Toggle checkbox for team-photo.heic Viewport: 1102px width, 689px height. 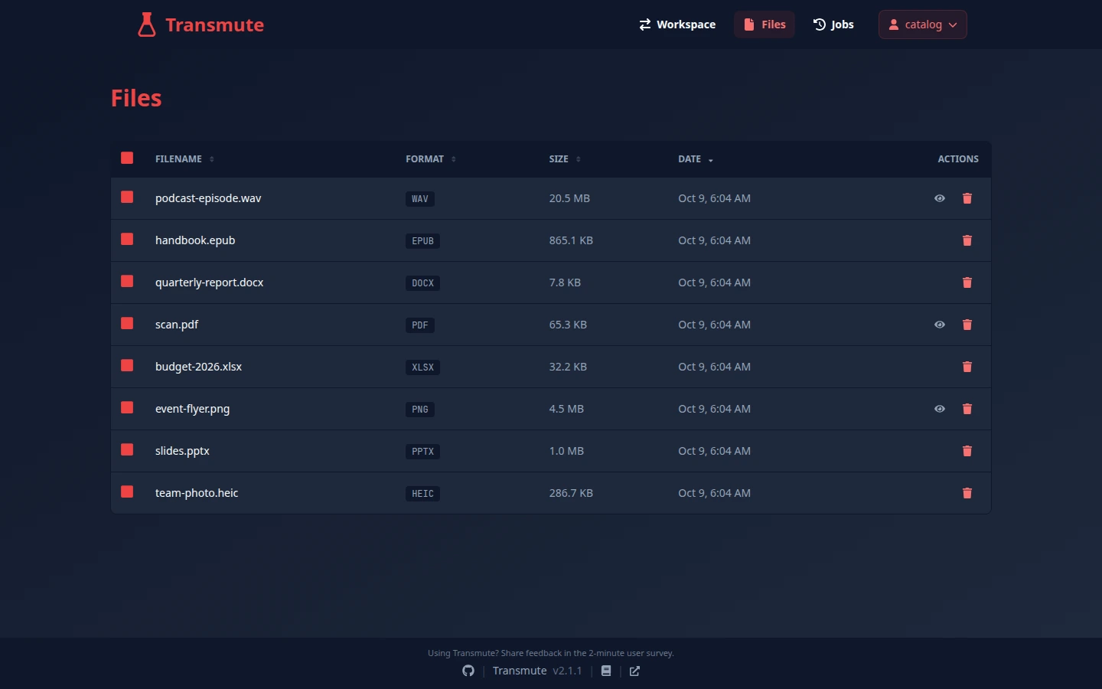tap(127, 491)
